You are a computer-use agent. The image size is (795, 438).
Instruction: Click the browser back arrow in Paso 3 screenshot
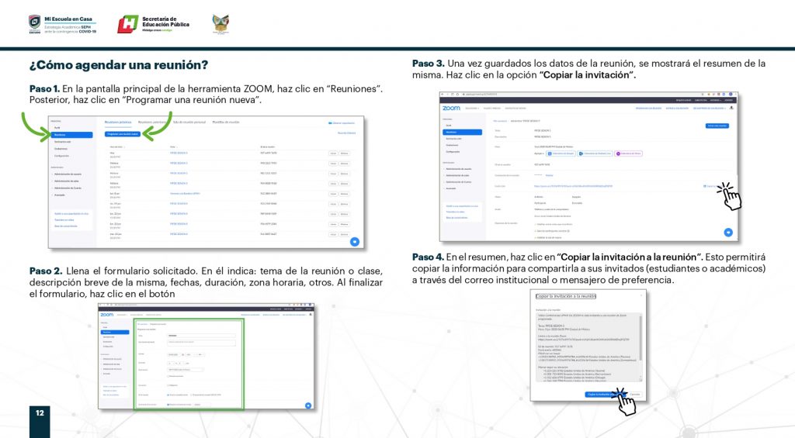(442, 94)
